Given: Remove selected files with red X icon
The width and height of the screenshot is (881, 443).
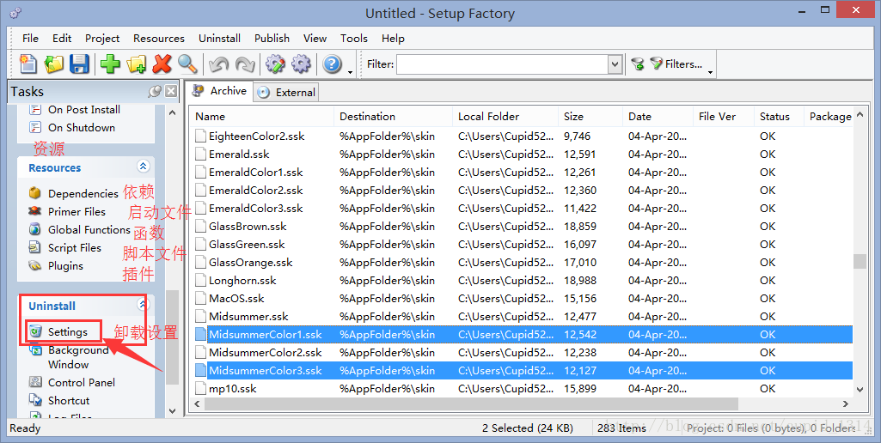Looking at the screenshot, I should pos(162,64).
